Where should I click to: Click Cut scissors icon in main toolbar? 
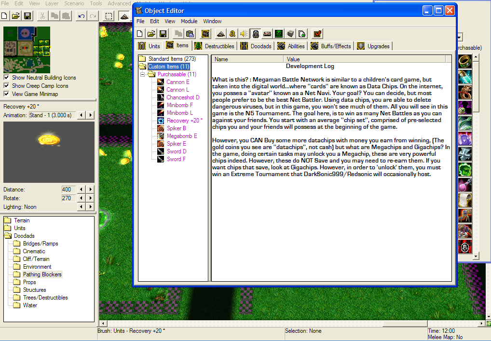click(x=43, y=15)
